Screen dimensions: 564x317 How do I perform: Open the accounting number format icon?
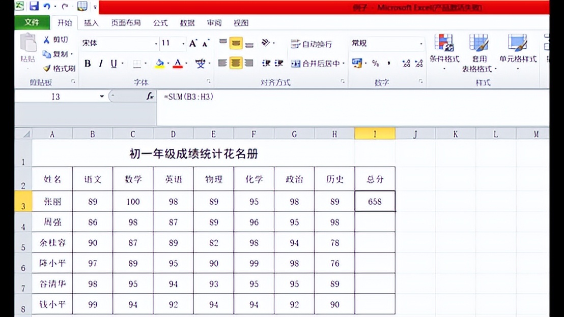pyautogui.click(x=357, y=63)
